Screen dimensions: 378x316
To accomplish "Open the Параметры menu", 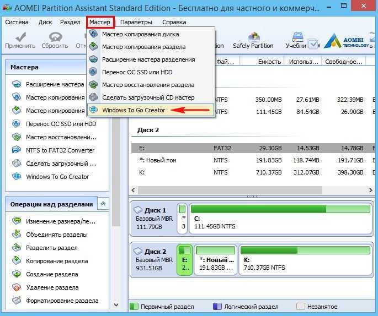I will [136, 22].
